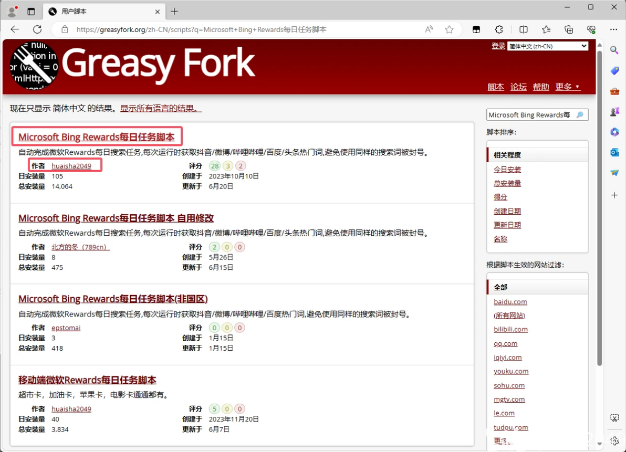This screenshot has width=626, height=452.
Task: Filter scripts by youku.com
Action: [x=511, y=371]
